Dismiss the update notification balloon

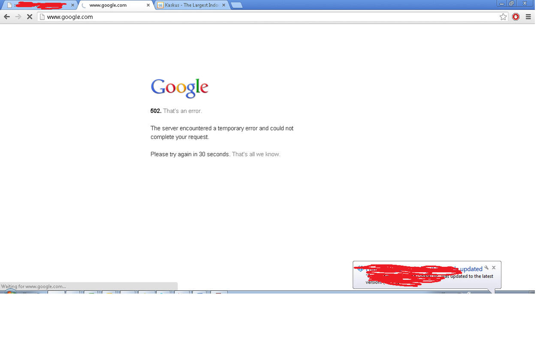494,268
